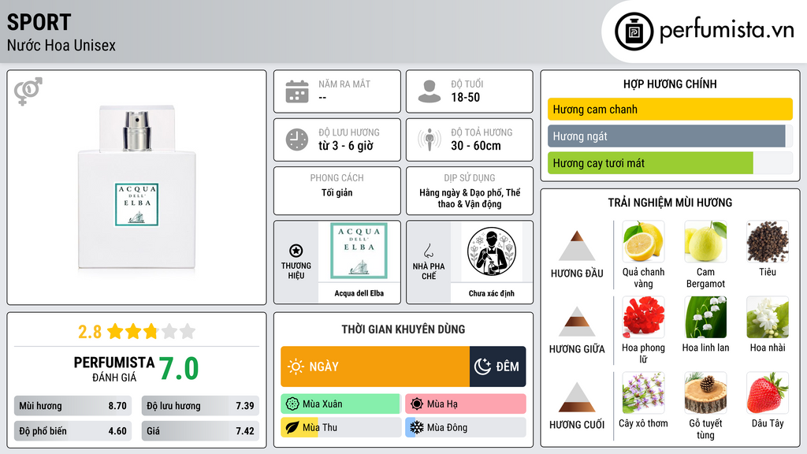Select the Quả chanh vàng note image
The width and height of the screenshot is (807, 454).
click(643, 241)
